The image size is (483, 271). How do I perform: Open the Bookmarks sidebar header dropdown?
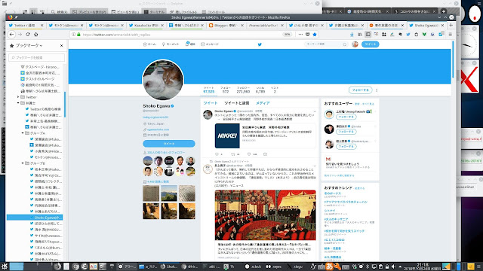click(x=29, y=45)
